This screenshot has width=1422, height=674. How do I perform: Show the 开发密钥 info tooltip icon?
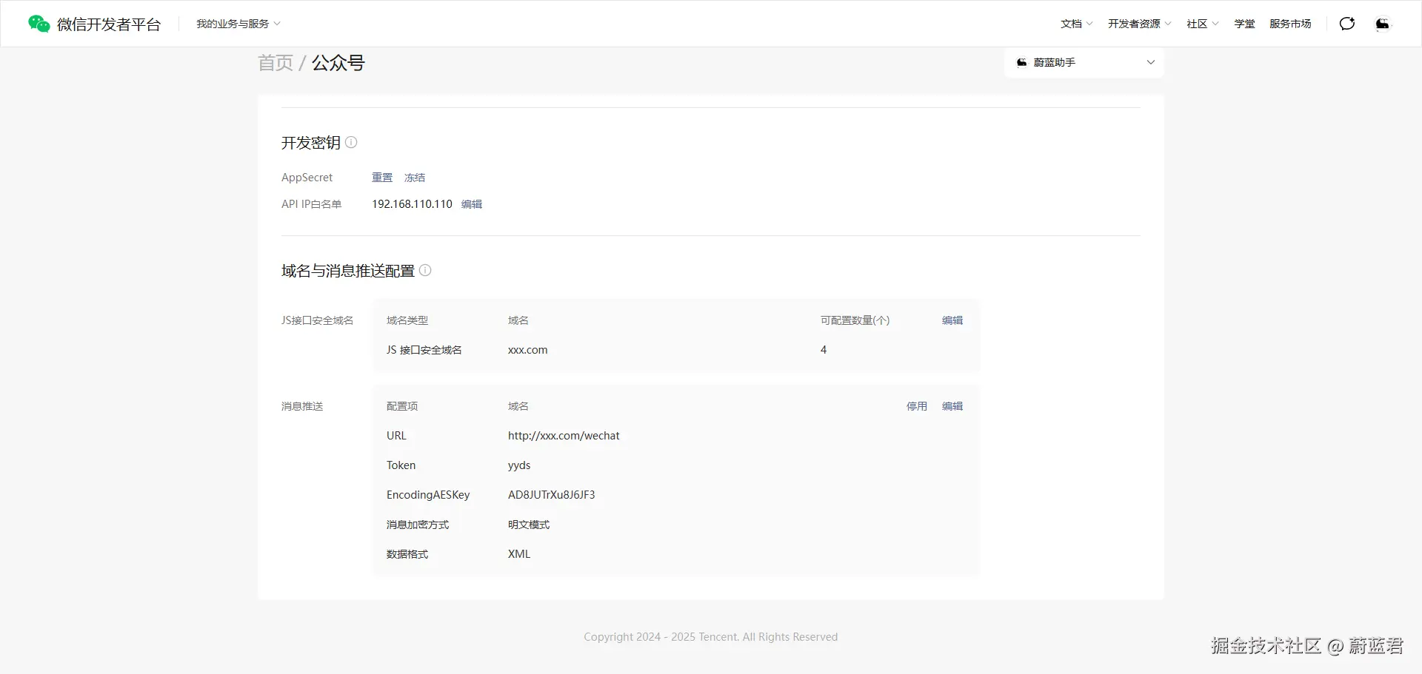click(x=351, y=142)
